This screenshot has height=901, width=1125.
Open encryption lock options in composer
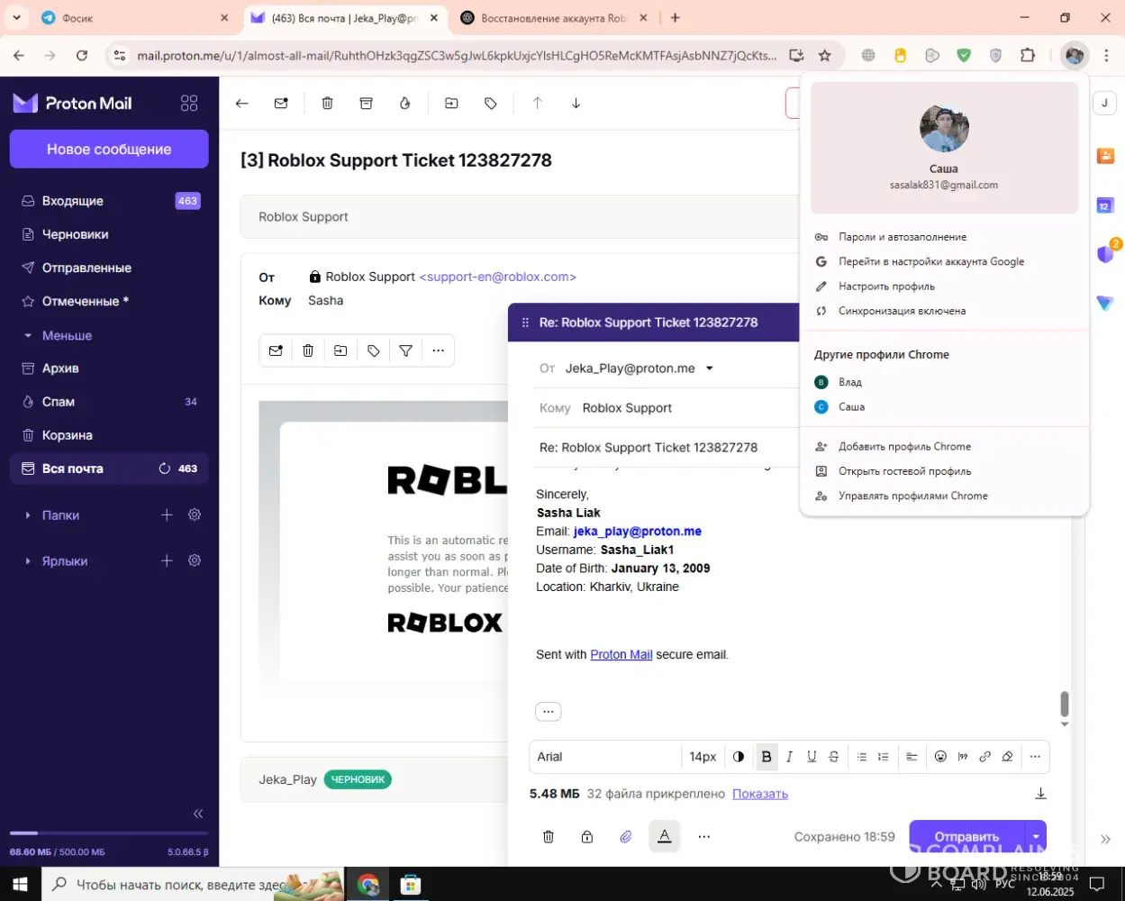click(587, 837)
